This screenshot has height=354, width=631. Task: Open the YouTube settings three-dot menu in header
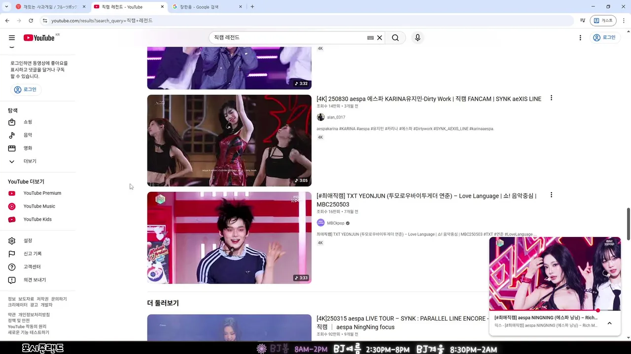[580, 38]
